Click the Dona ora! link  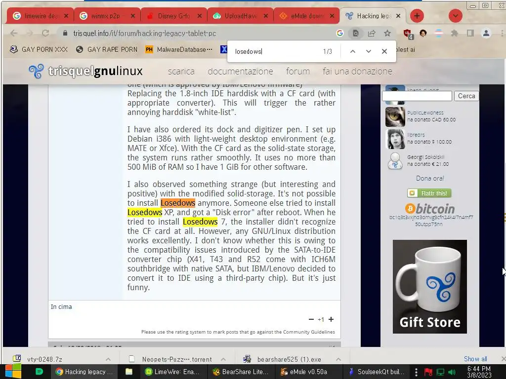coord(430,178)
